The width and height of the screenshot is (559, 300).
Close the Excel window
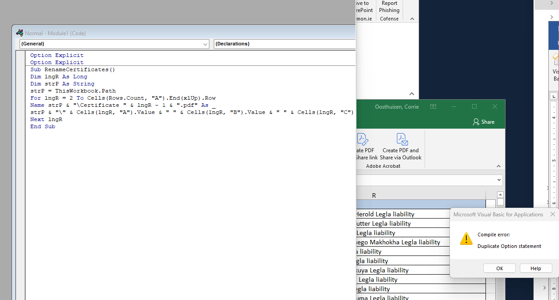point(495,107)
